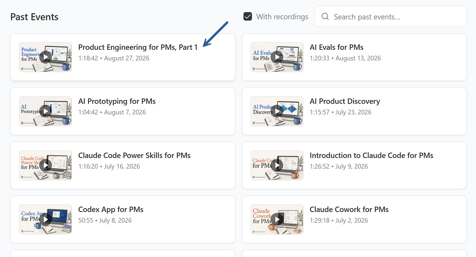Open the AI Prototyping for PMs title

point(117,101)
